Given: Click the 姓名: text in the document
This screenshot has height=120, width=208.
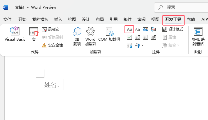Looking at the screenshot, I should pos(52,85).
